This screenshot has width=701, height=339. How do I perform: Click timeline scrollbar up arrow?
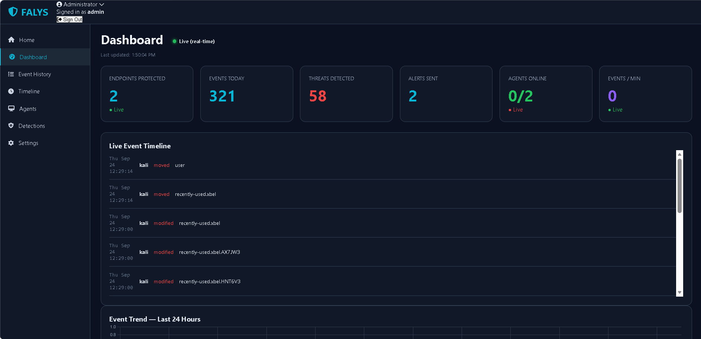679,154
